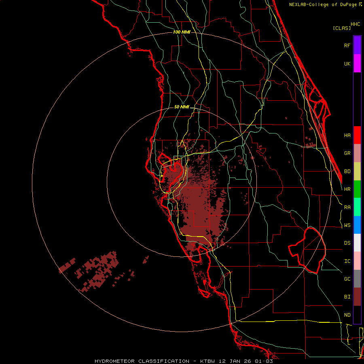Select the GC legend label
Image resolution: width=364 pixels, height=364 pixels.
point(347,279)
